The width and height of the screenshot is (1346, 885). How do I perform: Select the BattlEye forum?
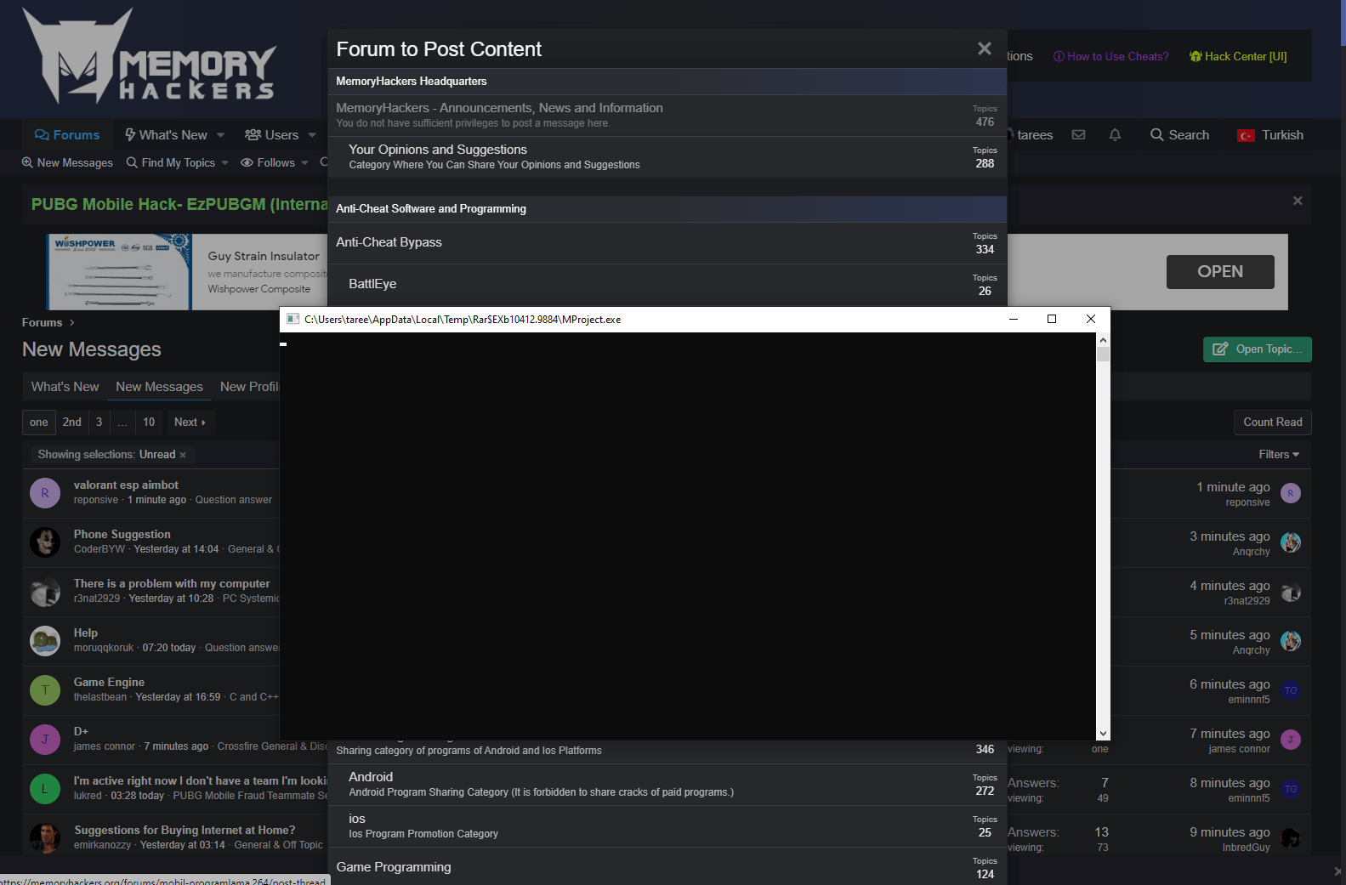point(667,284)
